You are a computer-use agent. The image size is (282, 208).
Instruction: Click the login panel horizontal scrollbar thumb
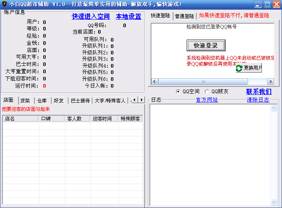coord(203,82)
